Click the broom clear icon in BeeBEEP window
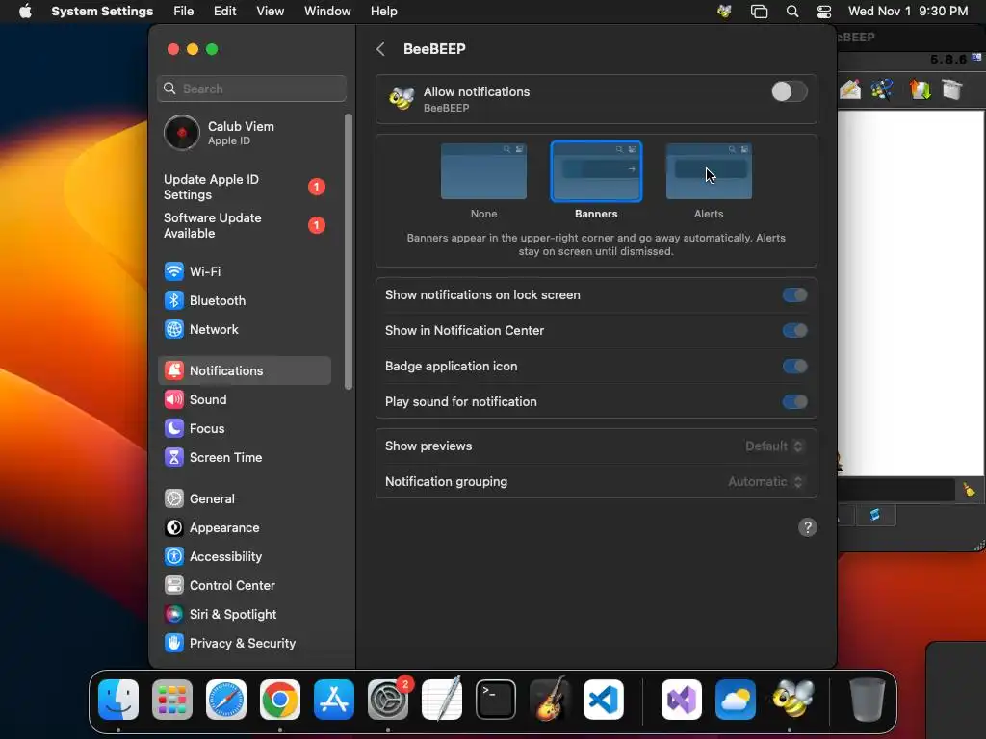The image size is (986, 739). (969, 490)
